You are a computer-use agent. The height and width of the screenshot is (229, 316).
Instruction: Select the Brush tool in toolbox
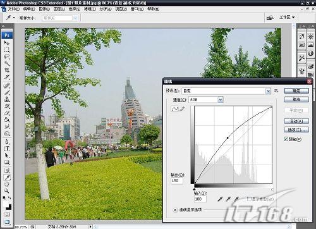[x=7, y=92]
